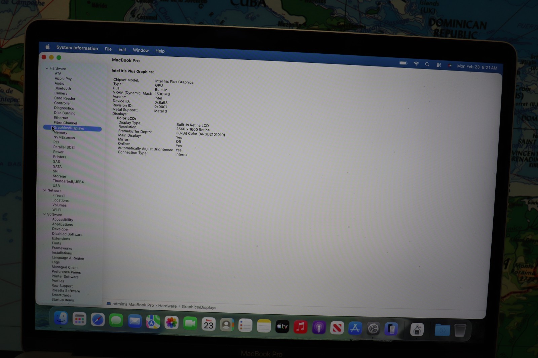Select Storage in sidebar

[x=59, y=176]
